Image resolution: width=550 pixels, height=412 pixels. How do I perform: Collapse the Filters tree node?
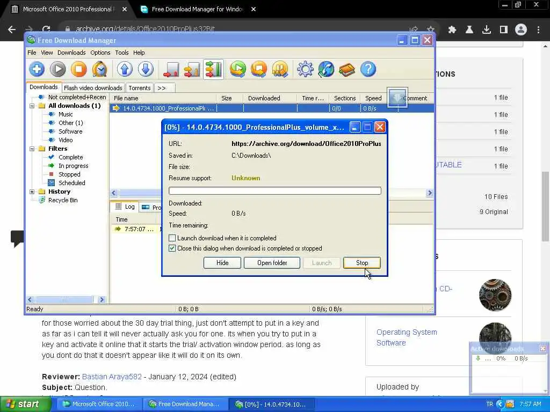click(32, 149)
